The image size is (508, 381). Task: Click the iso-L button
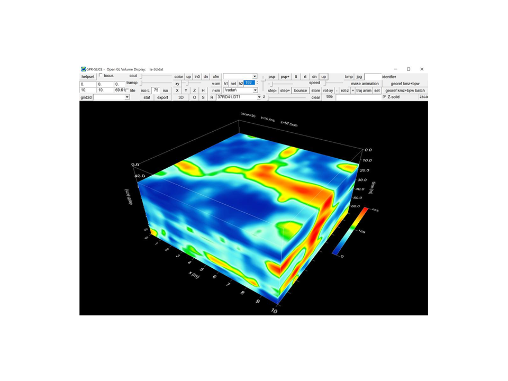(146, 90)
